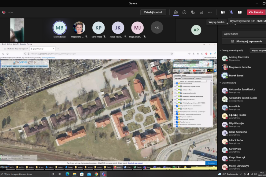Open Google Chrome from the taskbar
The width and height of the screenshot is (266, 177).
(96, 174)
